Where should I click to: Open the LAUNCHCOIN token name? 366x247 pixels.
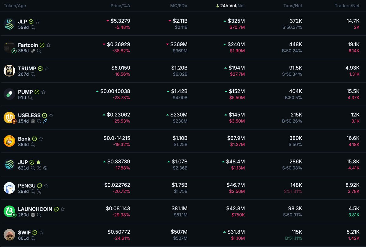35,209
